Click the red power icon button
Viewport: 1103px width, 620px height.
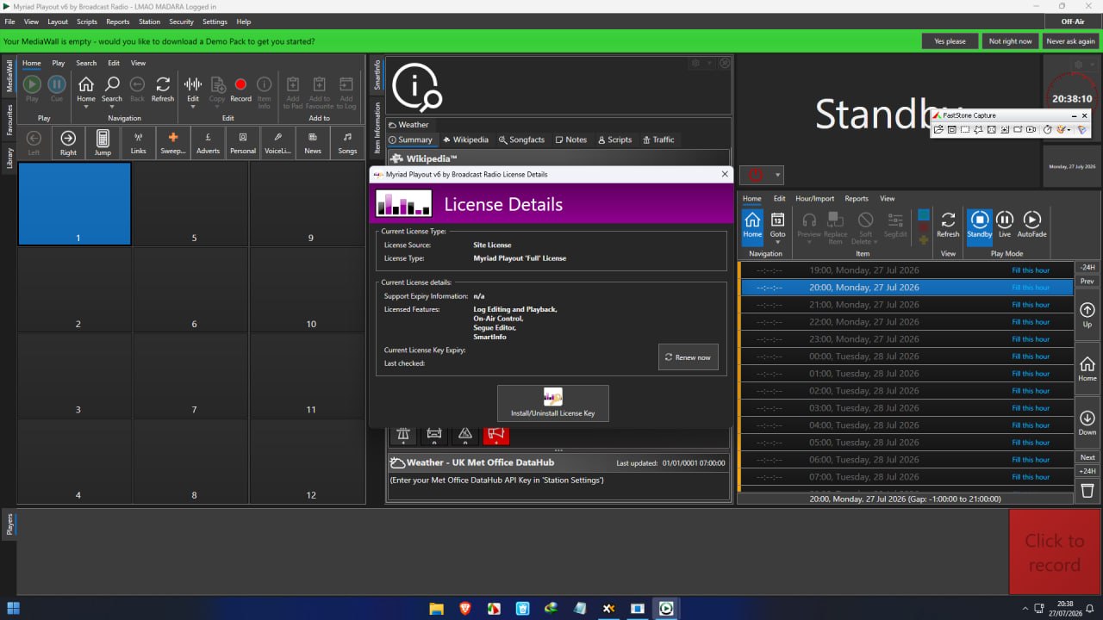pos(755,175)
